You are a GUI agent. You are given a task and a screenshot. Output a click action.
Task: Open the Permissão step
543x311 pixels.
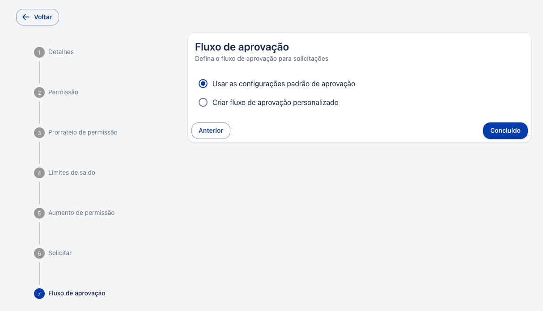click(x=63, y=92)
